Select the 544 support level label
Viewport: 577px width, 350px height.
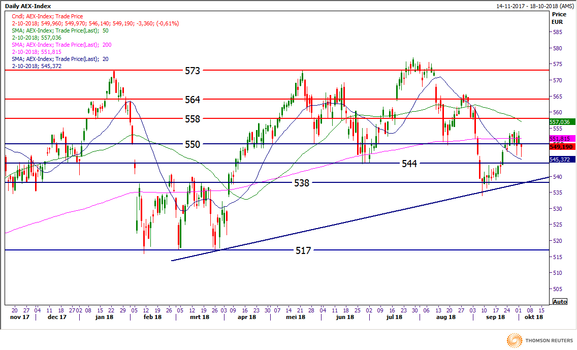click(x=409, y=164)
